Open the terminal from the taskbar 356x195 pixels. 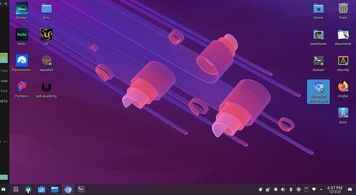point(82,189)
